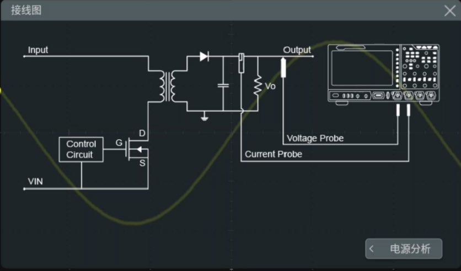
Task: Click the Input label in diagram
Action: tap(38, 50)
